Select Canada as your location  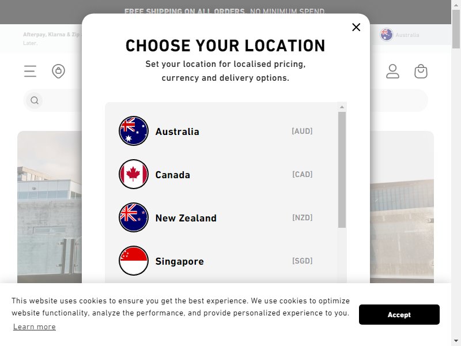(x=216, y=174)
